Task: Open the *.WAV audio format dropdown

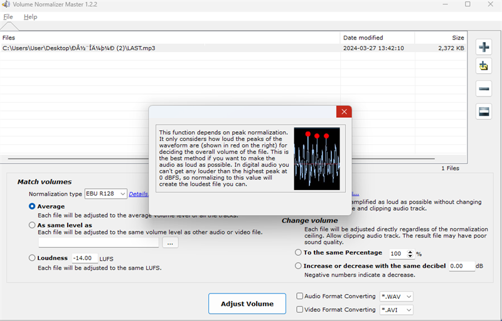Action: click(397, 297)
